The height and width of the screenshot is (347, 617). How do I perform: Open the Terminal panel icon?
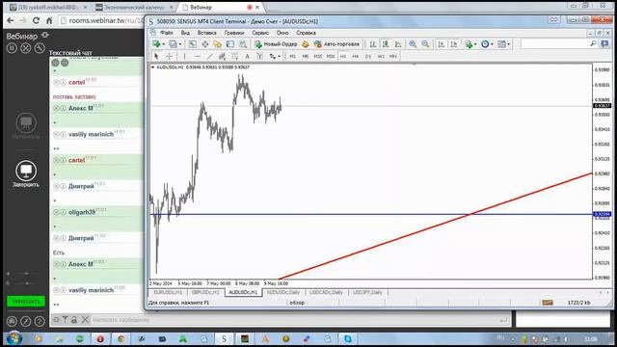230,44
